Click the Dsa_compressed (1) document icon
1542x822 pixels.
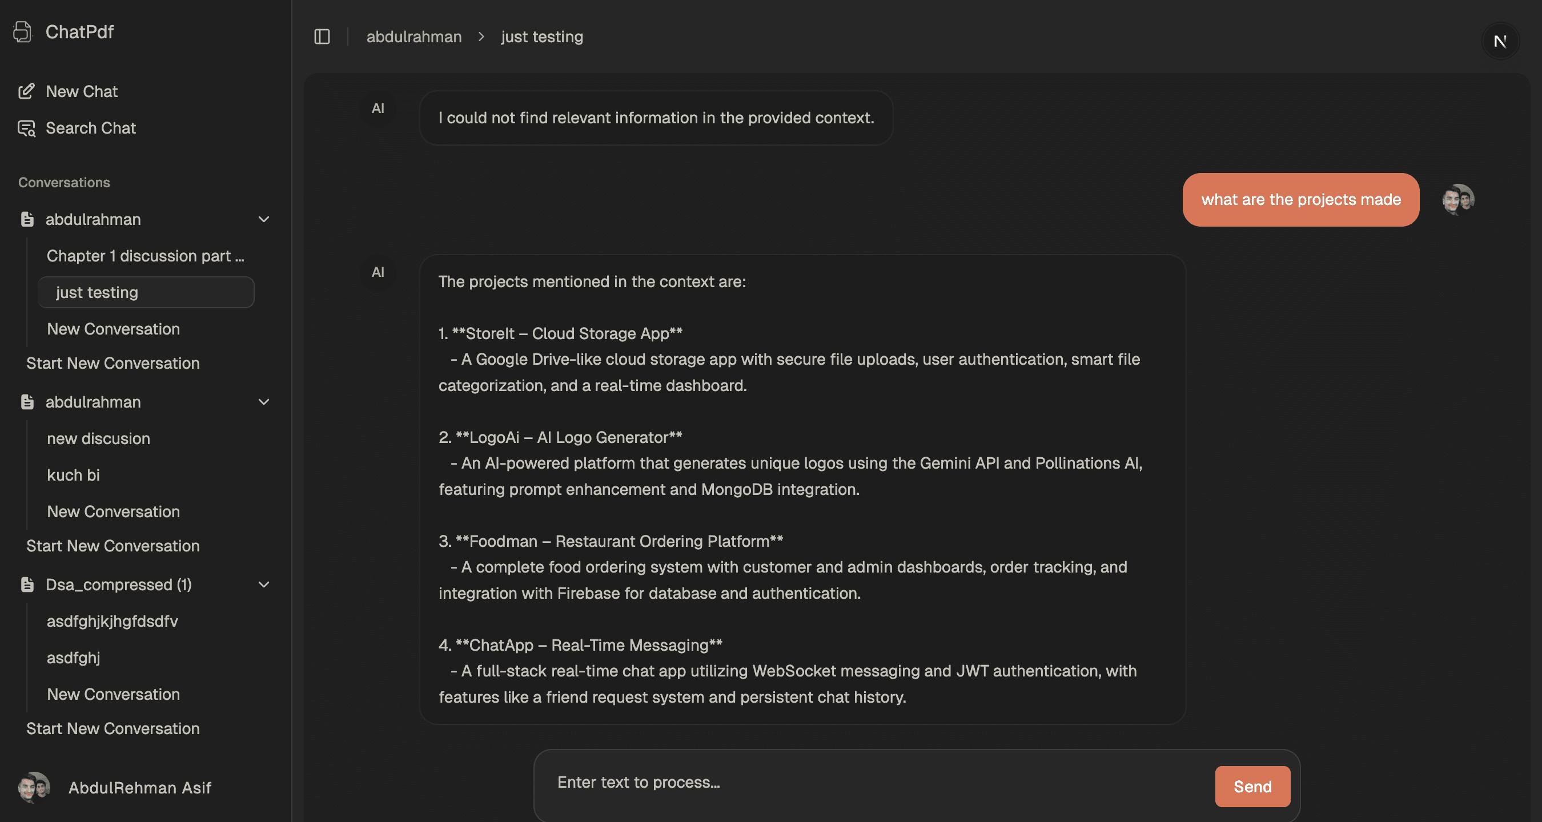pos(27,585)
